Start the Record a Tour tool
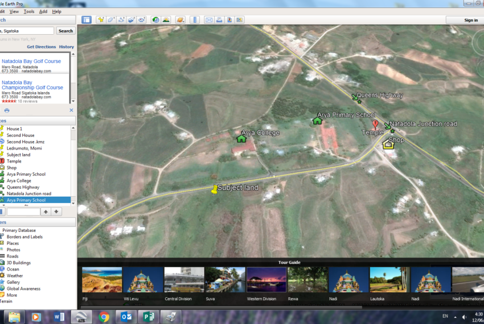The width and height of the screenshot is (484, 324). point(142,20)
